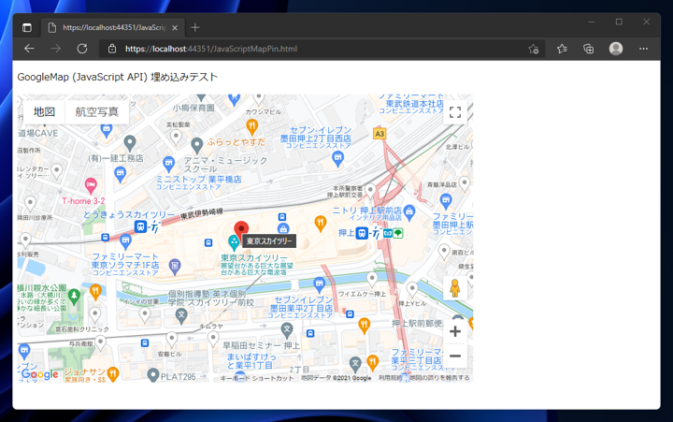Click the Street View pegman icon

455,288
